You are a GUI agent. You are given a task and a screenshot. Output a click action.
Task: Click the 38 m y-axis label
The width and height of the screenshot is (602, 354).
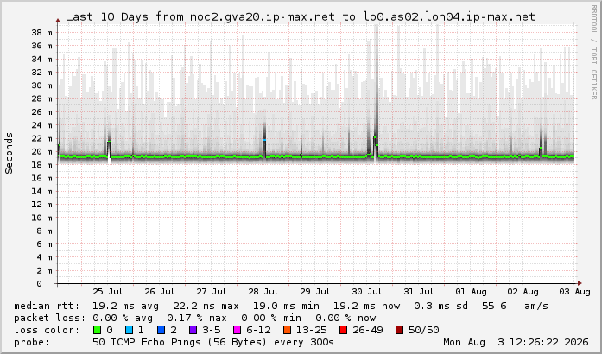pyautogui.click(x=41, y=33)
